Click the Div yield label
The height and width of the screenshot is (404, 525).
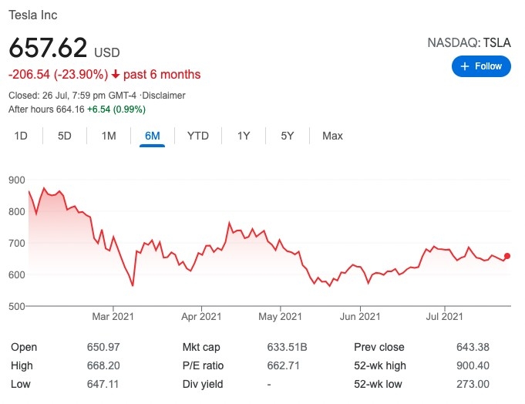click(203, 384)
